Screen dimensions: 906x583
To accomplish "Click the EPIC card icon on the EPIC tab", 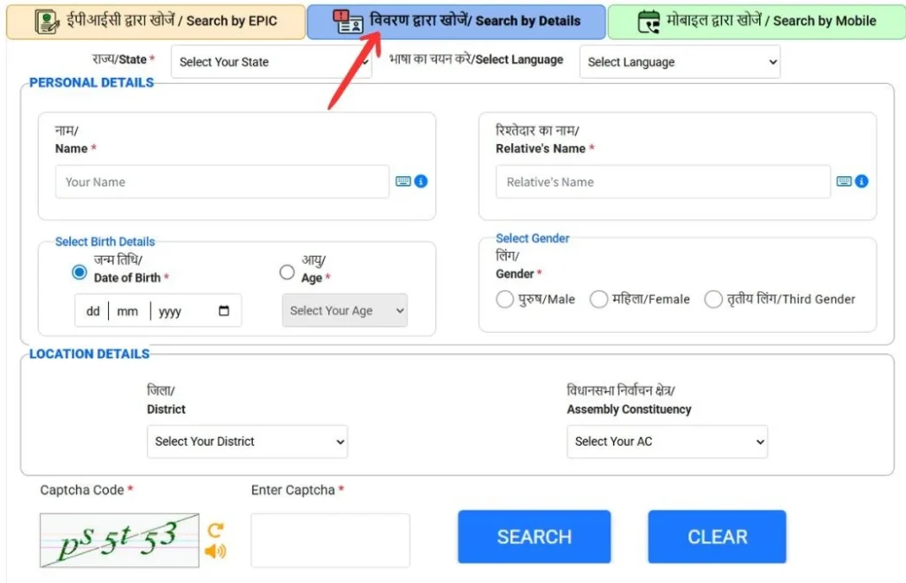I will tap(46, 19).
